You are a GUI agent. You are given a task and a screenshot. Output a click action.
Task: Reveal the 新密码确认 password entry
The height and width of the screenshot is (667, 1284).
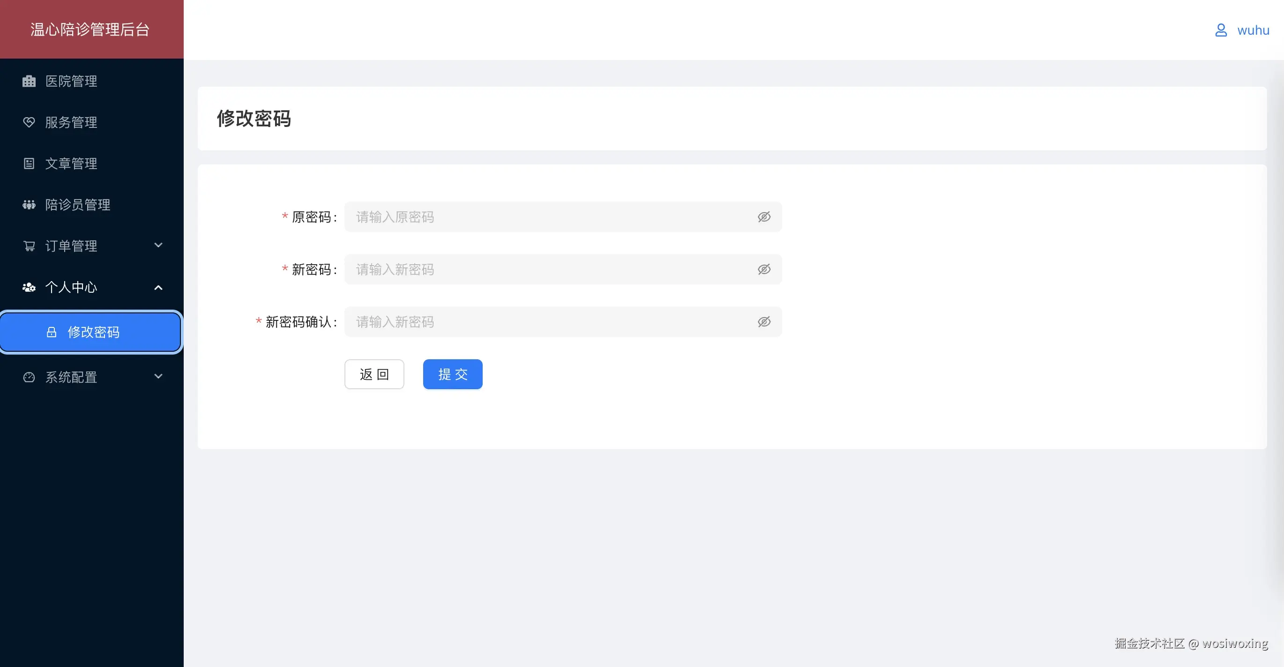click(x=764, y=322)
